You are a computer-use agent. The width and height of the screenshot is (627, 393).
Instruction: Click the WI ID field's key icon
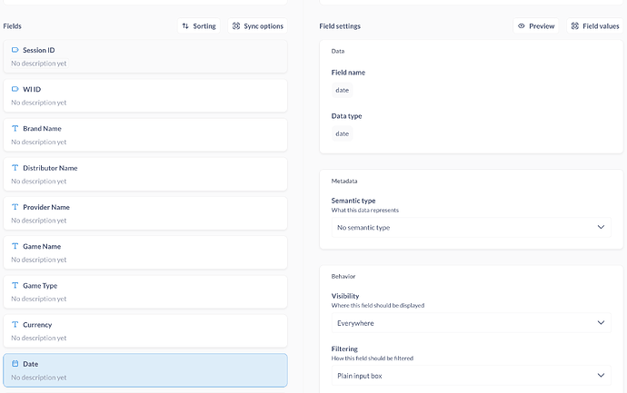(15, 89)
